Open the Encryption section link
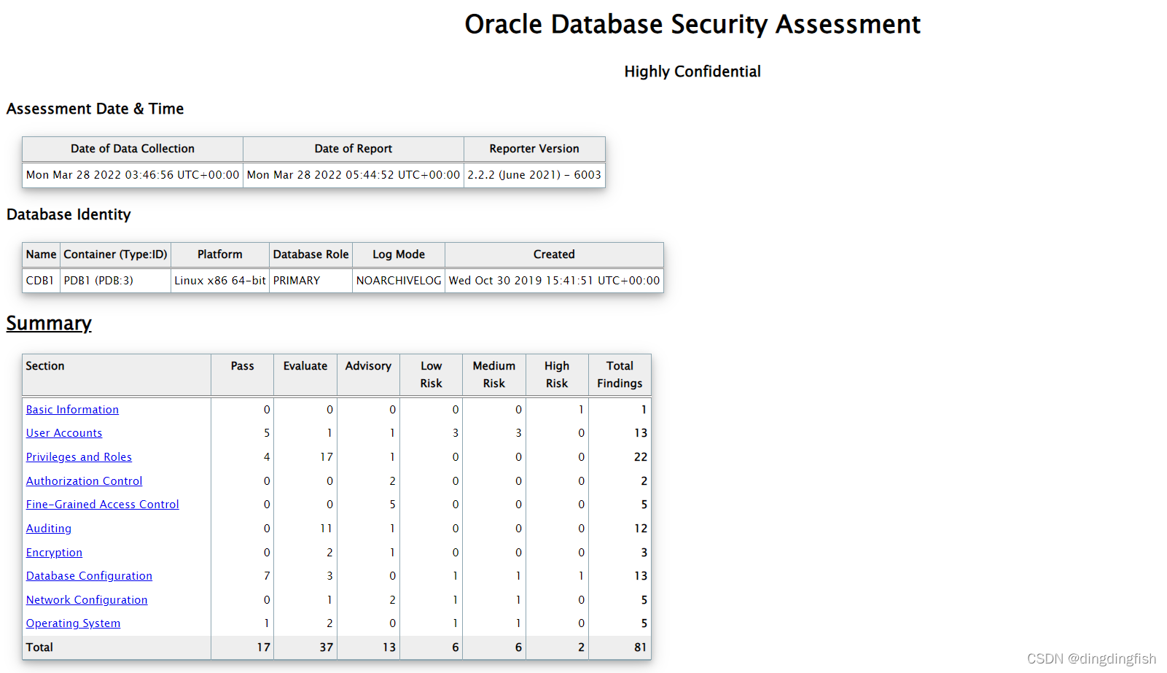This screenshot has height=673, width=1167. click(x=54, y=553)
